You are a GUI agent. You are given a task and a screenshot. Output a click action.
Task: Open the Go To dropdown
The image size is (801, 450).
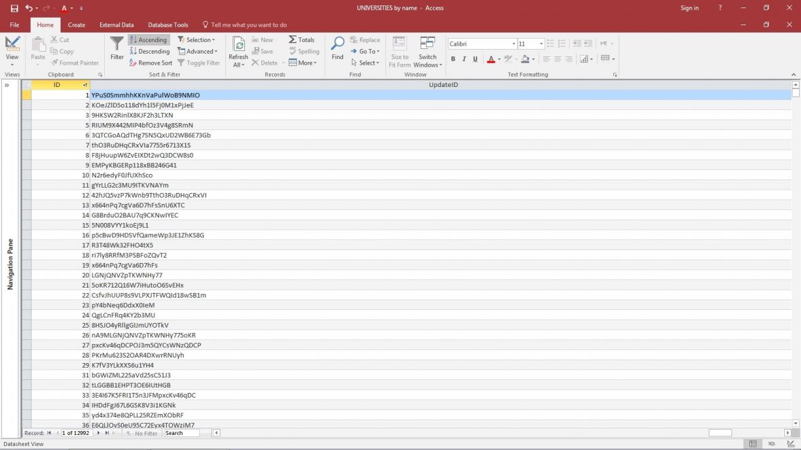pos(365,52)
